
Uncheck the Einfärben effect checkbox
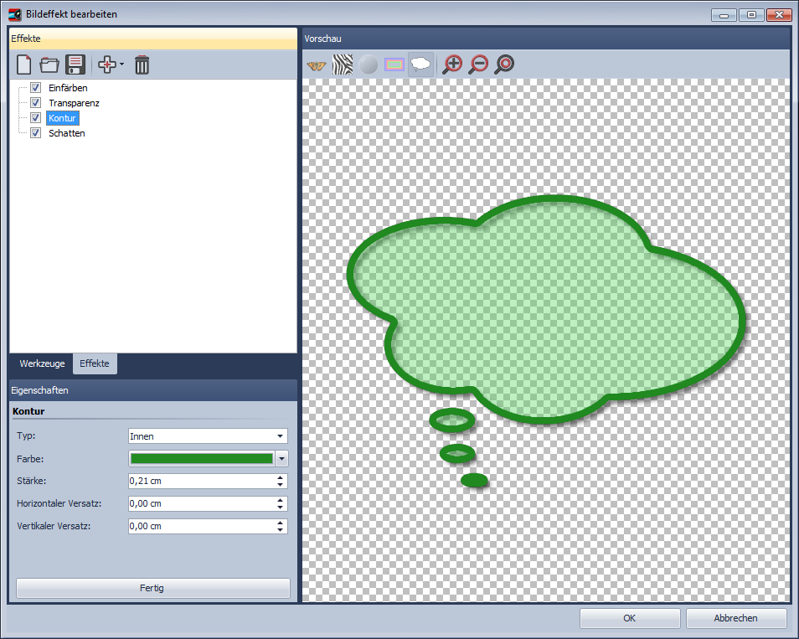(36, 88)
